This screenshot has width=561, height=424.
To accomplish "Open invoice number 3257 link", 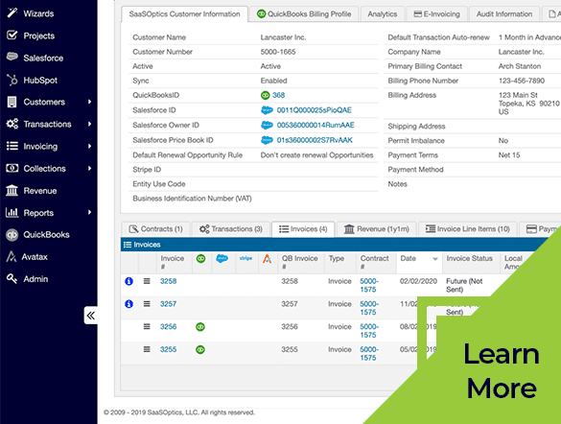I will click(168, 304).
